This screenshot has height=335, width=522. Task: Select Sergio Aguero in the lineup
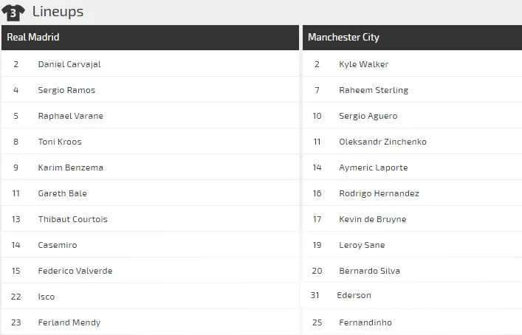(368, 116)
